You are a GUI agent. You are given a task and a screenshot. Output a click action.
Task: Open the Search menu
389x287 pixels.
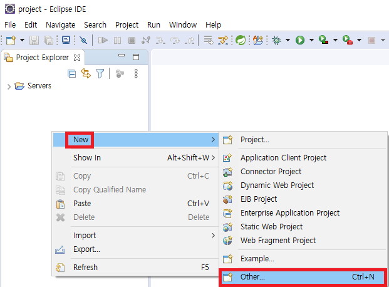[x=95, y=25]
